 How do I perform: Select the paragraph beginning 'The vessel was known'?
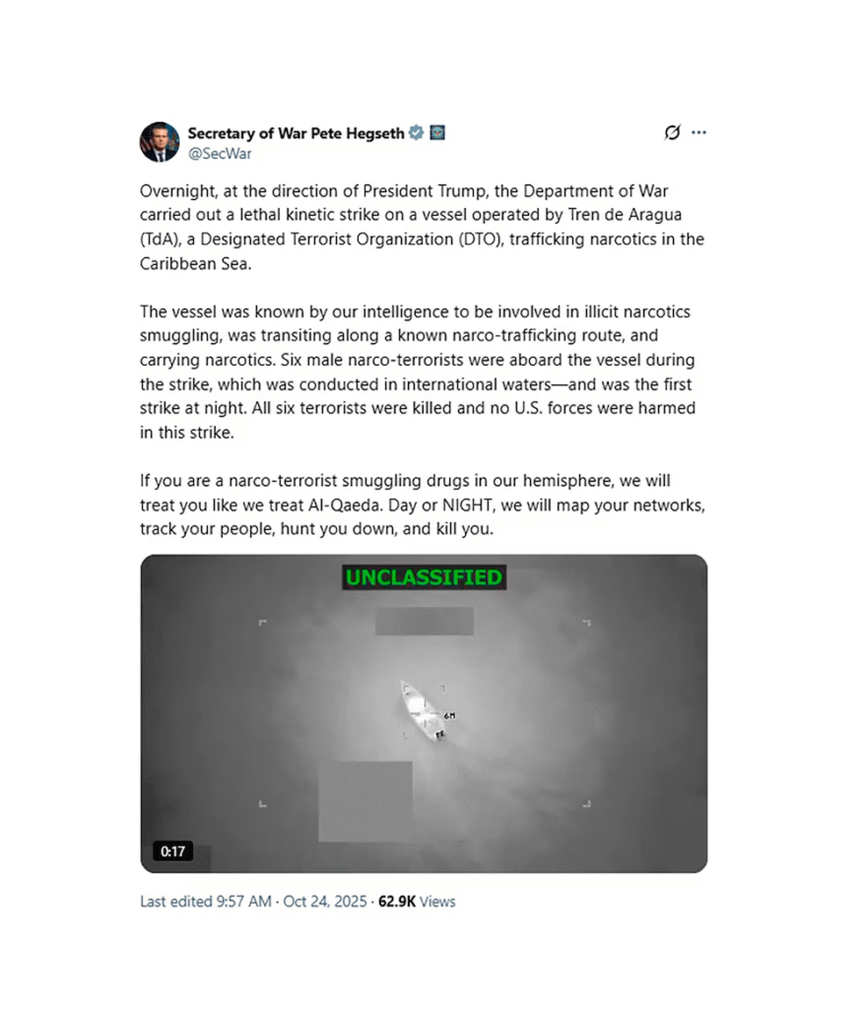419,371
